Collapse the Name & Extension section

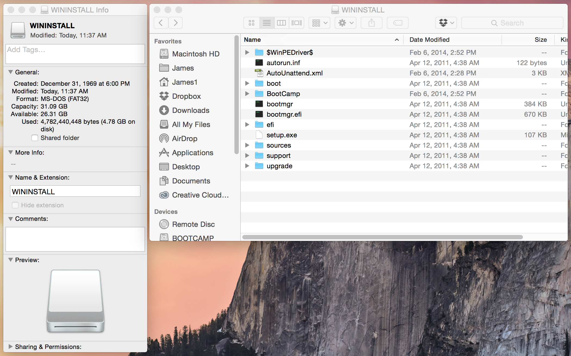tap(11, 177)
